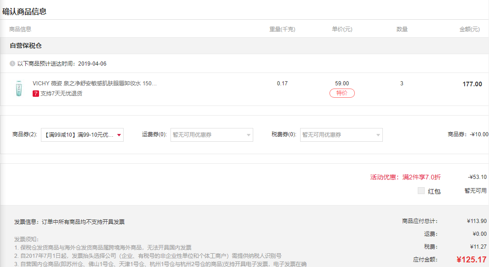The height and width of the screenshot is (267, 489).
Task: Click the 商品券：-¥10.00 coupon deduction text
Action: 468,134
